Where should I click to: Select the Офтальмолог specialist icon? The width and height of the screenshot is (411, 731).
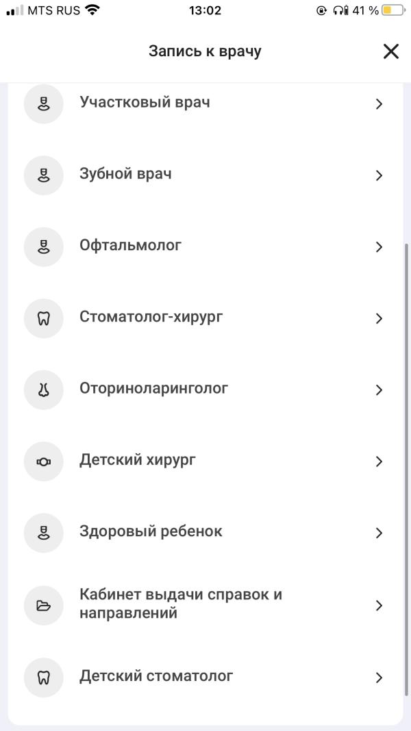pos(43,247)
